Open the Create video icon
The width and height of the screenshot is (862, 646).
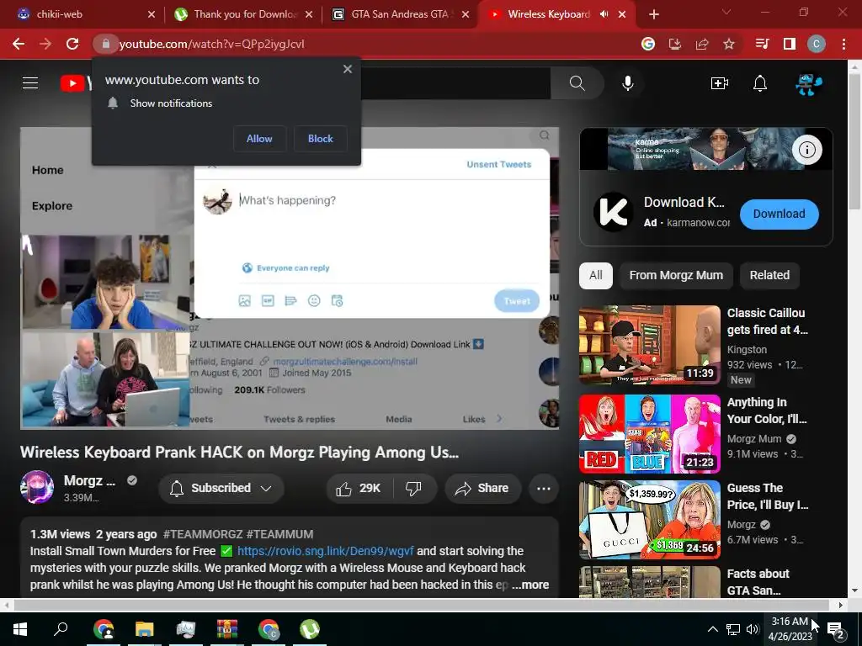click(x=719, y=83)
